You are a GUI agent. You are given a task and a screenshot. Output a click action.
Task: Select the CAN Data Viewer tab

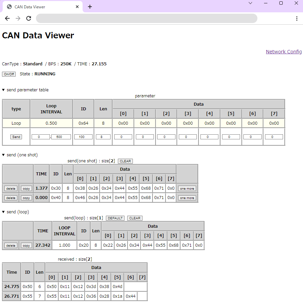(43, 7)
